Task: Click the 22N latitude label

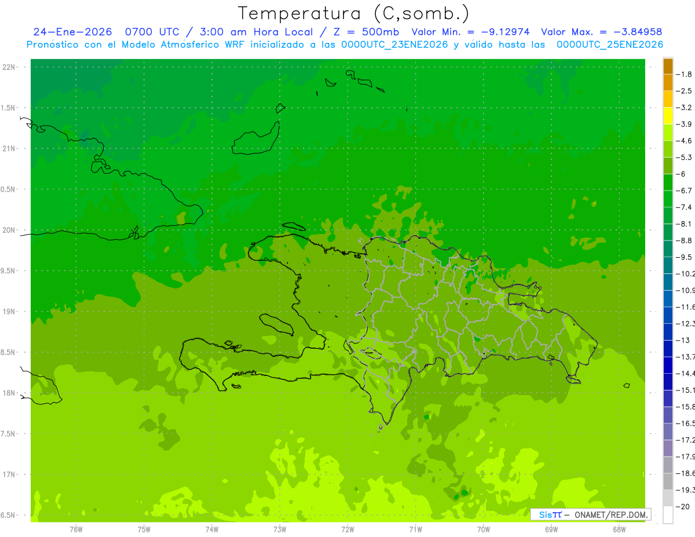Action: (x=8, y=67)
